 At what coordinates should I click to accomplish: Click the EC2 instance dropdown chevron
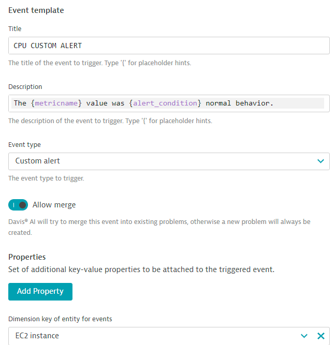click(x=304, y=336)
